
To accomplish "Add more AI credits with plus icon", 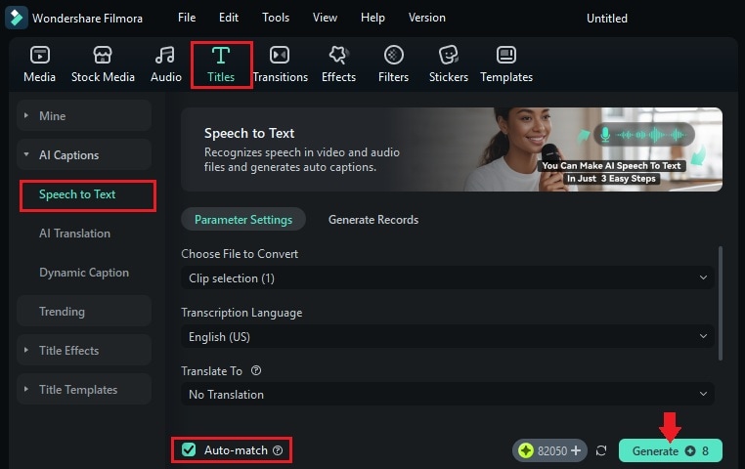I will pyautogui.click(x=576, y=450).
